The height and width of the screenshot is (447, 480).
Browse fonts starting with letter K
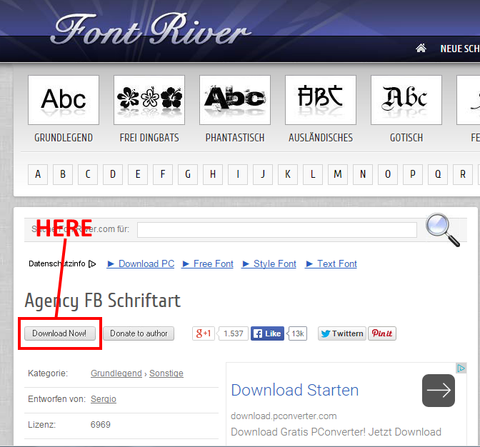pos(288,174)
